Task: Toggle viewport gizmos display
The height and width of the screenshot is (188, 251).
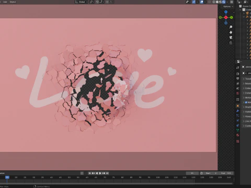Action: pos(194,2)
